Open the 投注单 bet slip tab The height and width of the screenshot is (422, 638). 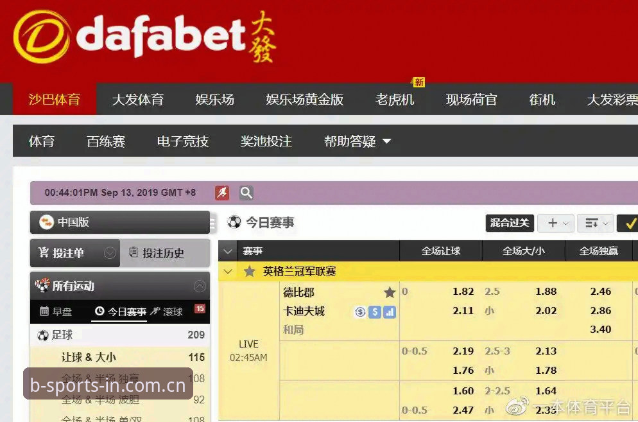click(x=75, y=253)
